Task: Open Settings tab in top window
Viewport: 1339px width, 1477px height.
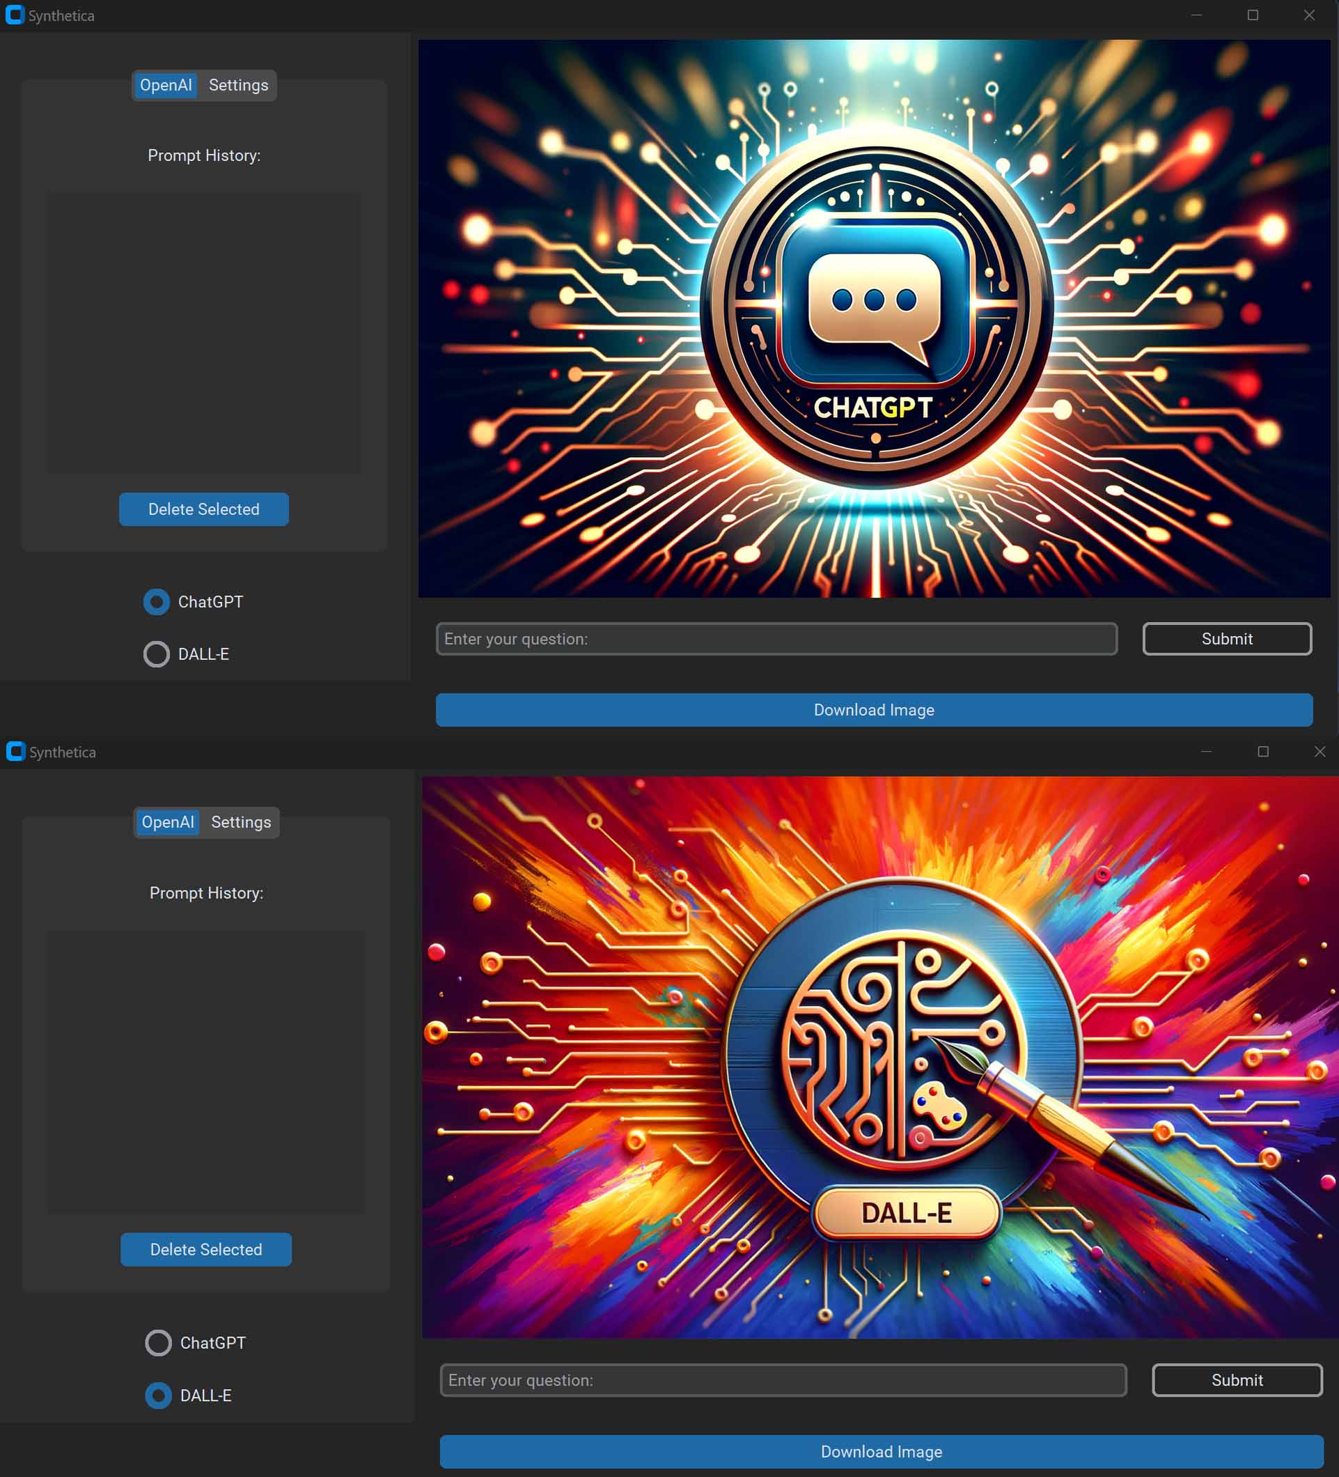Action: (239, 86)
